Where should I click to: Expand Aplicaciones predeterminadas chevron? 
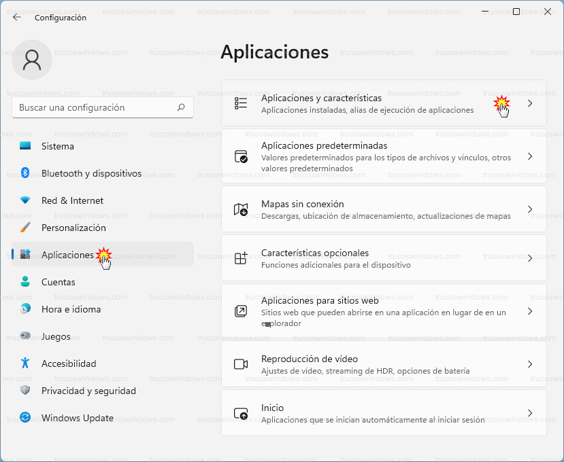pos(530,156)
